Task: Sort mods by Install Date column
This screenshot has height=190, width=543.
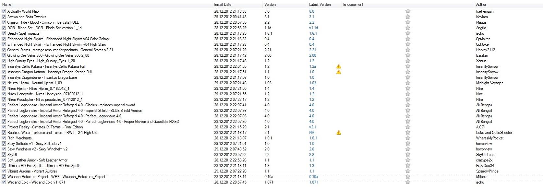Action: (223, 5)
